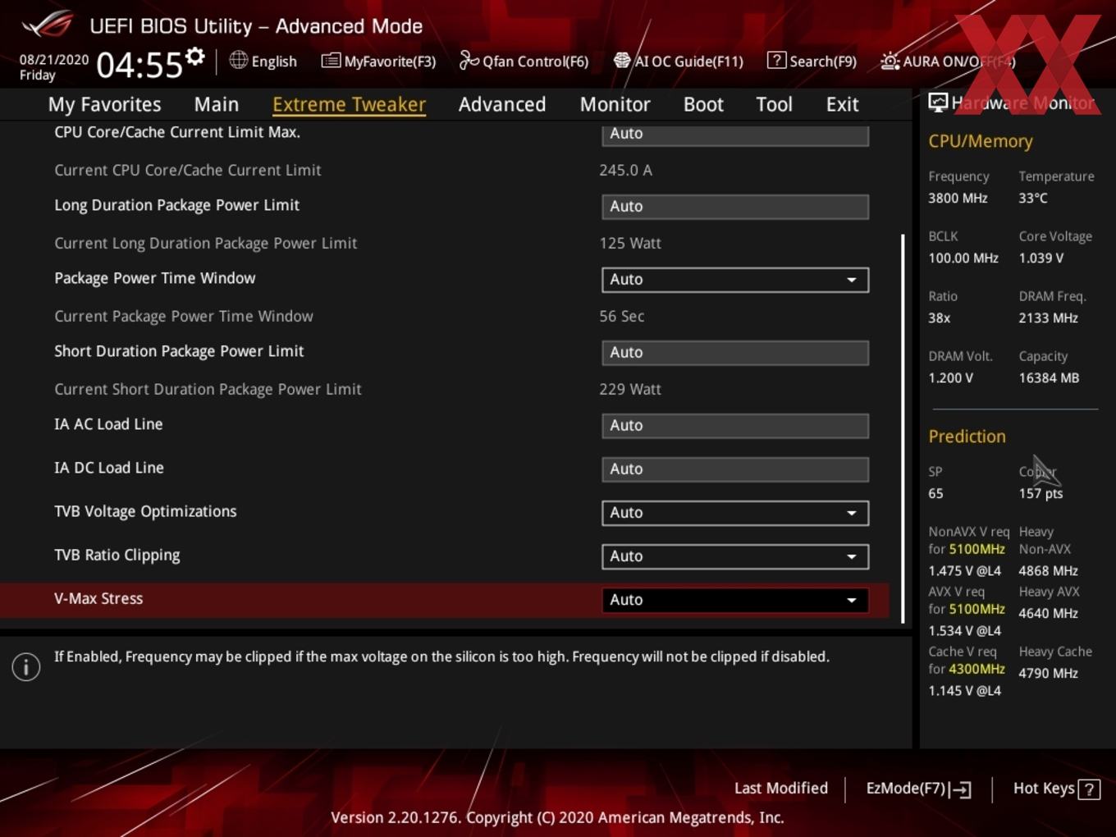Click the 157 pts cooler score
Screen dimensions: 1116x837
click(1041, 493)
